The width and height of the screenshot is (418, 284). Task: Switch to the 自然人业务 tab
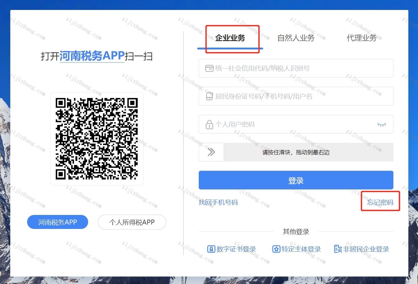(296, 38)
